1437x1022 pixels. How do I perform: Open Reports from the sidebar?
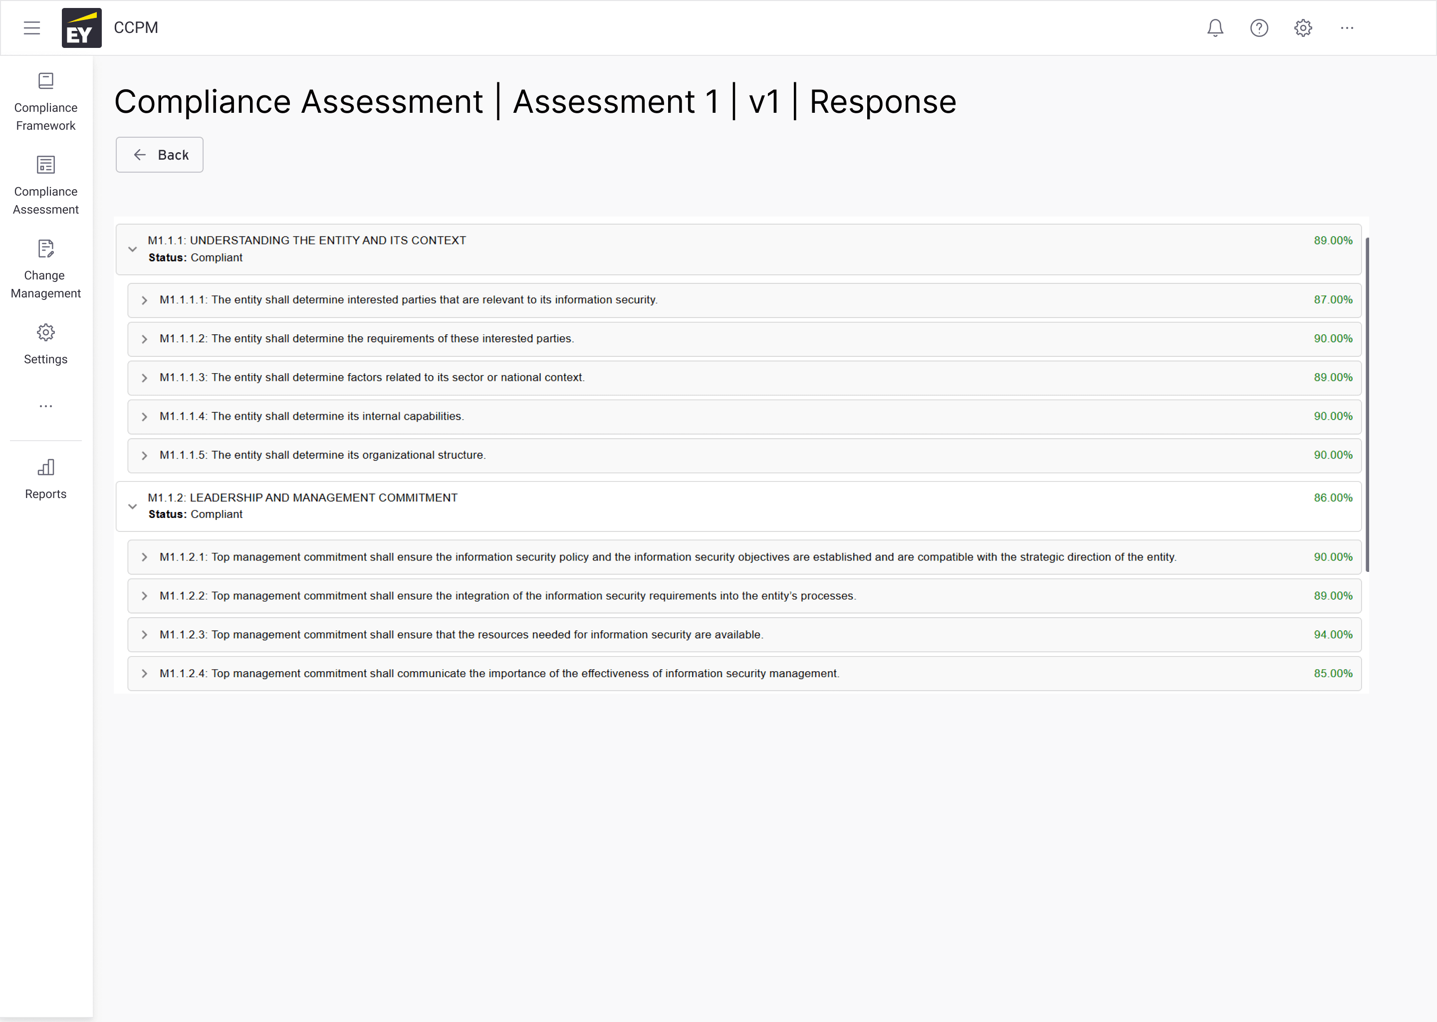click(46, 479)
